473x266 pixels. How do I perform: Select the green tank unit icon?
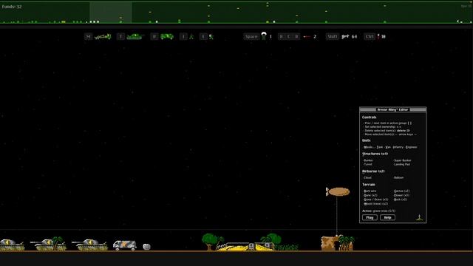point(135,36)
